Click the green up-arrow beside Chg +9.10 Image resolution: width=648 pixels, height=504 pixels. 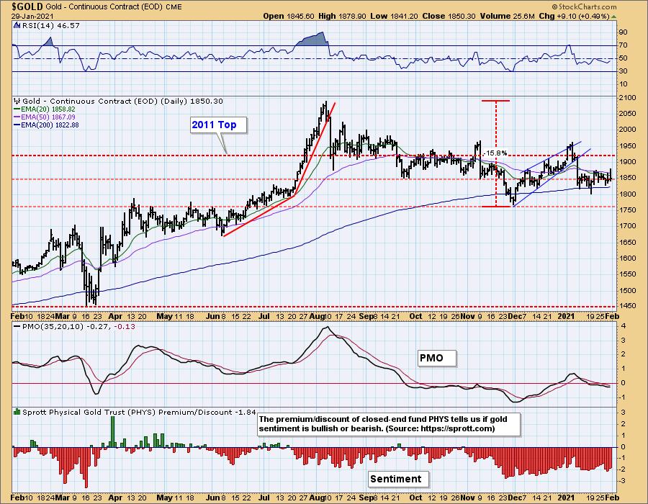pyautogui.click(x=613, y=17)
